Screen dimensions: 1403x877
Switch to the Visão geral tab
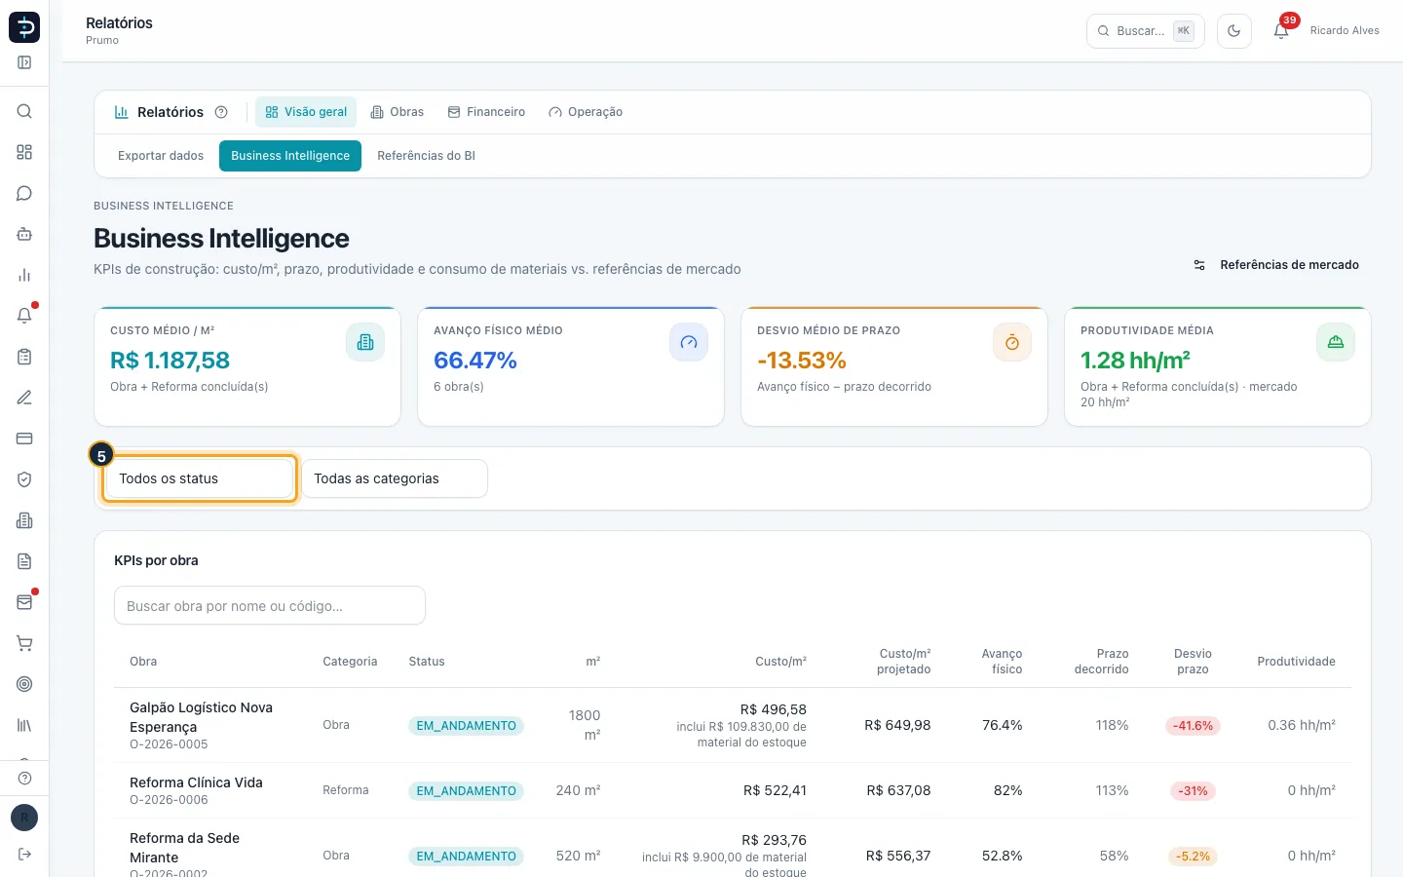pyautogui.click(x=306, y=112)
